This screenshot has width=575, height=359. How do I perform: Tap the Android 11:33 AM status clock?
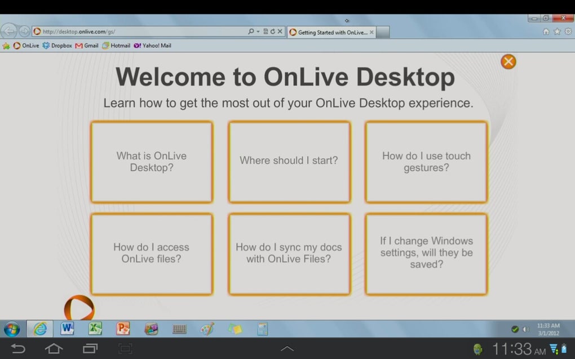tap(519, 349)
